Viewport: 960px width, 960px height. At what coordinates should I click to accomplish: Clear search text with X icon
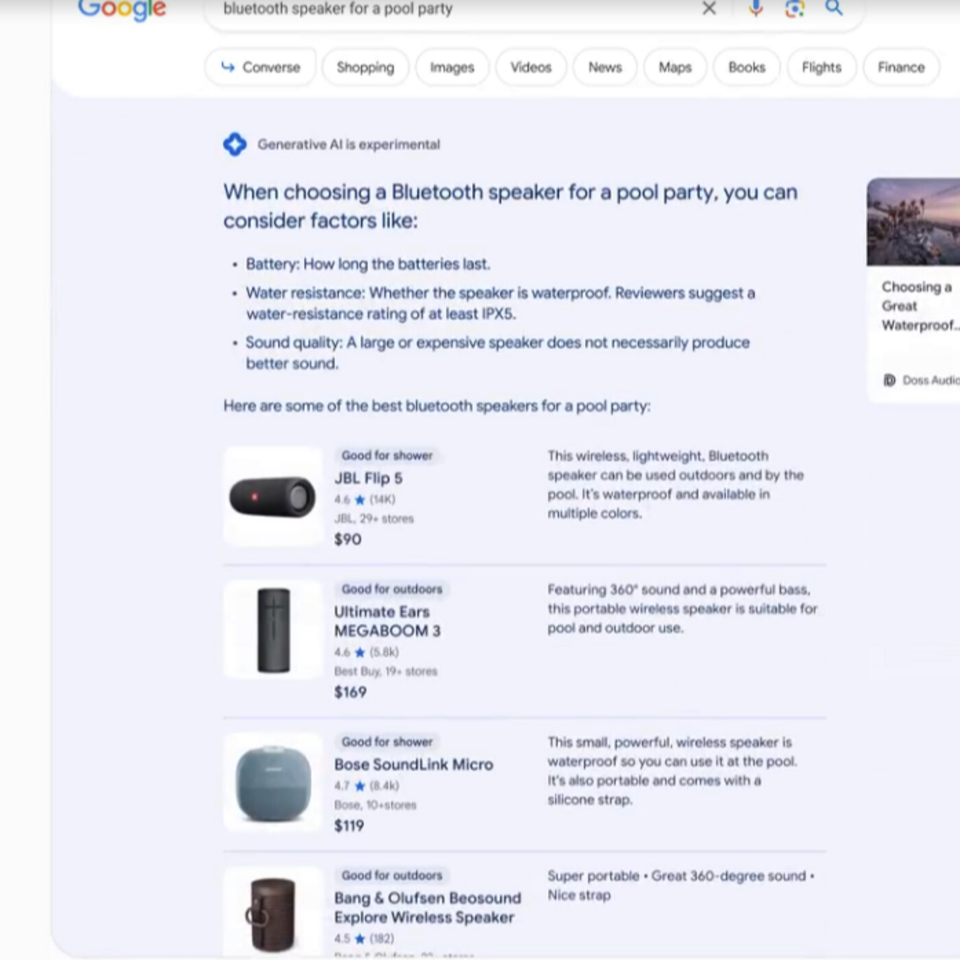coord(709,8)
